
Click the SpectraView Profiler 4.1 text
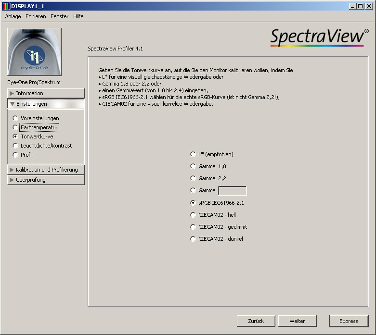click(x=115, y=49)
